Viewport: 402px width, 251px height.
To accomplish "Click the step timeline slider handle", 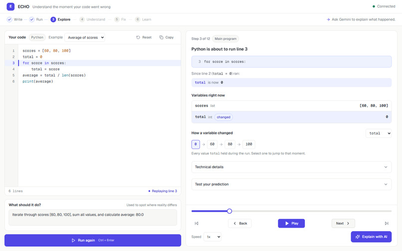I will (x=229, y=211).
